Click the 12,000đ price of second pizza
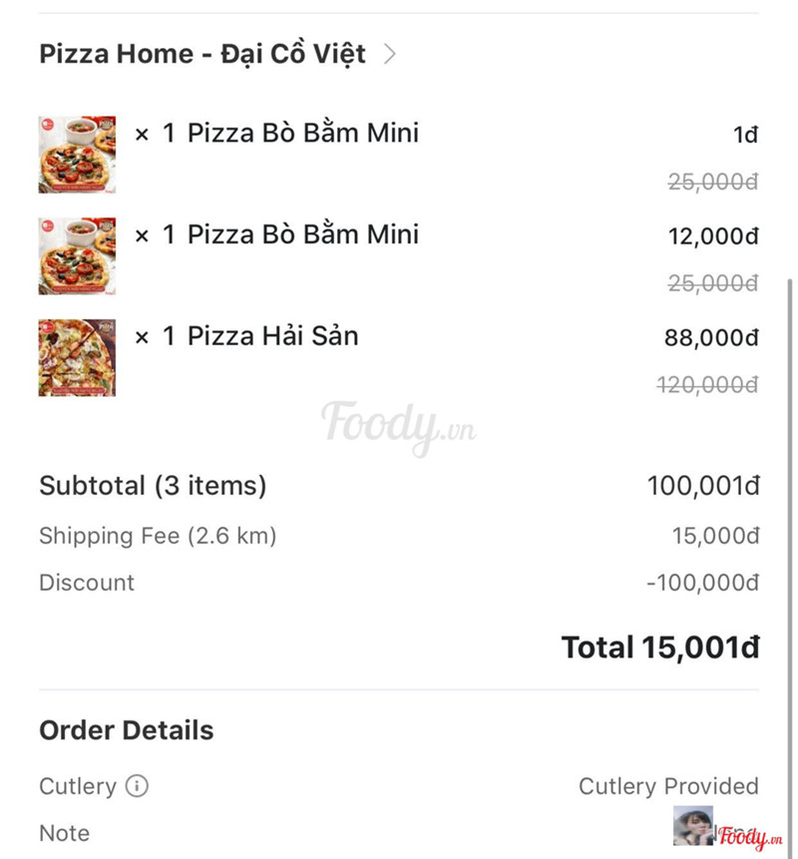 click(x=713, y=236)
